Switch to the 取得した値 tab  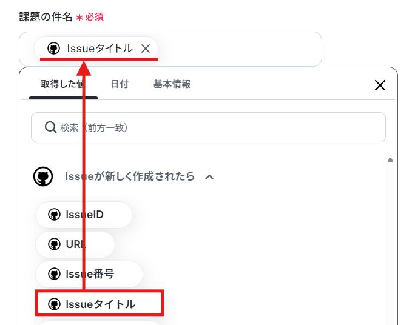point(63,84)
